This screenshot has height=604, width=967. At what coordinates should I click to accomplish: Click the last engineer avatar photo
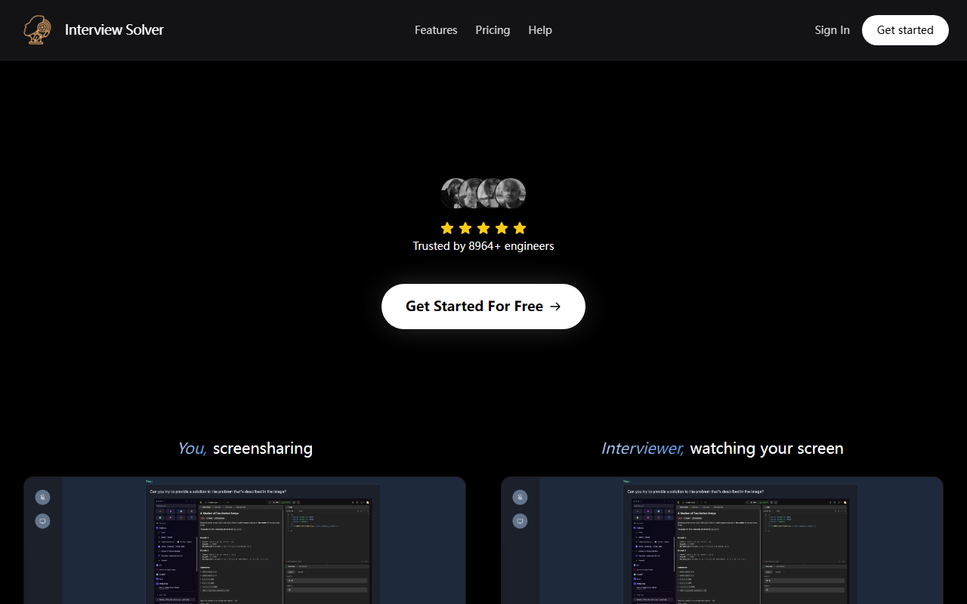pyautogui.click(x=511, y=193)
